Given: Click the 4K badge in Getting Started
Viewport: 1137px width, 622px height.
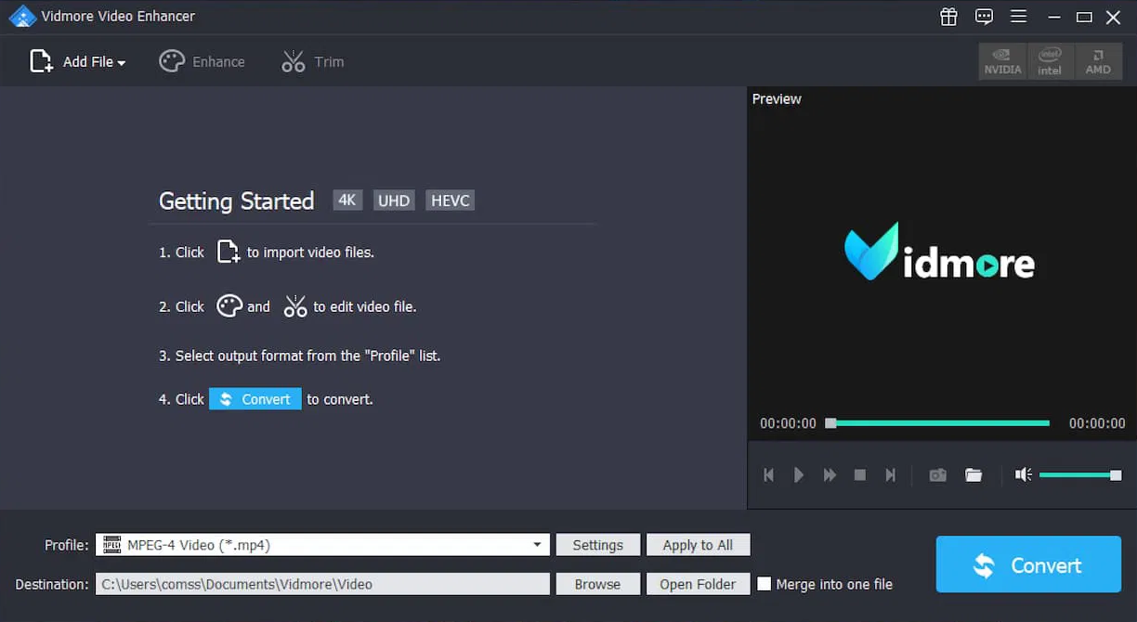Looking at the screenshot, I should [x=347, y=201].
